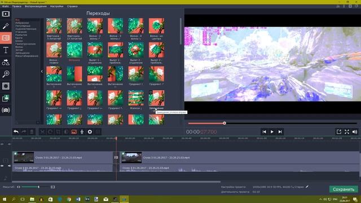This screenshot has width=361, height=203.
Task: Collapse the transitions category list chevron
Action: 42,72
